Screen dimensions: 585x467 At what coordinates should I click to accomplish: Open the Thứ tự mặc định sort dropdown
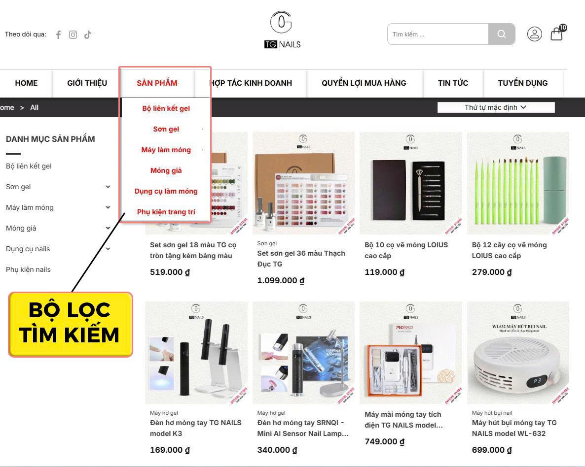point(496,107)
